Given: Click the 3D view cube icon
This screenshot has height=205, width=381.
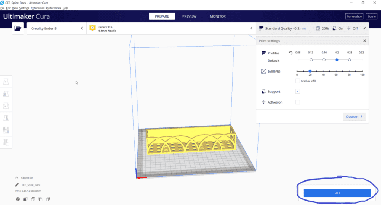Looking at the screenshot, I should tap(18, 199).
